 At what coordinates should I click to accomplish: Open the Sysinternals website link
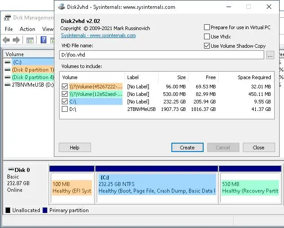point(98,35)
